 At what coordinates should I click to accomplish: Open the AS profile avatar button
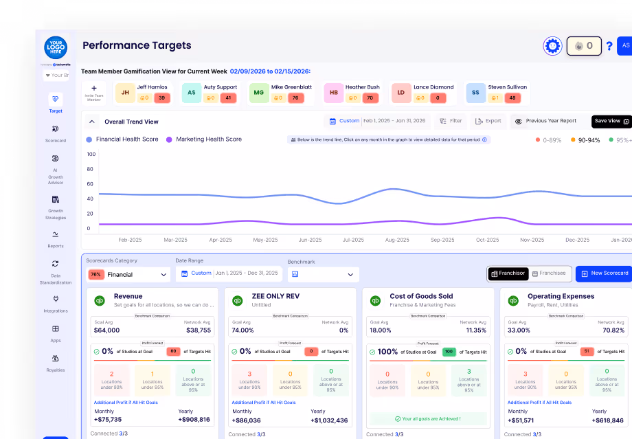point(625,45)
